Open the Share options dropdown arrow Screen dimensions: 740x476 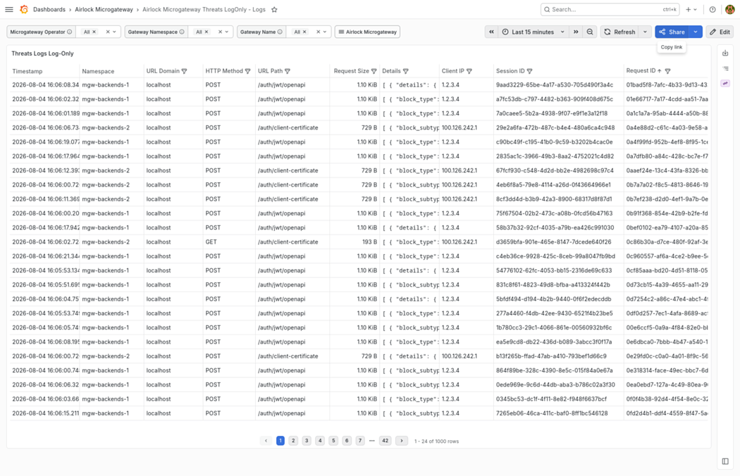[x=696, y=32]
